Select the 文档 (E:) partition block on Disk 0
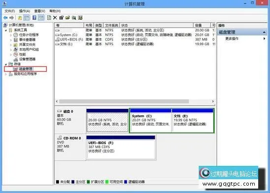This screenshot has height=193, width=270. [193, 121]
